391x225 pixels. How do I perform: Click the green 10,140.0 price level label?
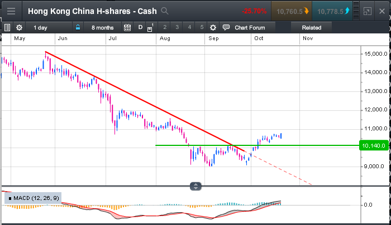[x=374, y=145]
